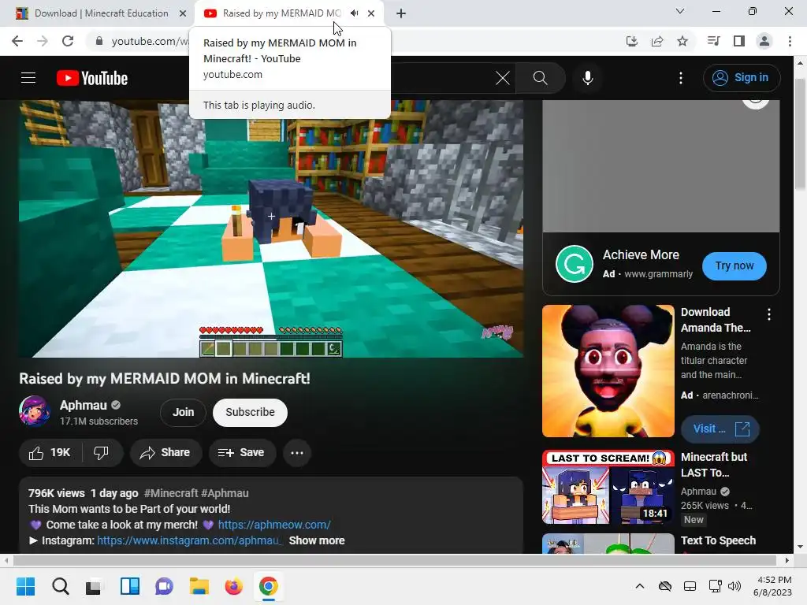This screenshot has height=605, width=807.
Task: Show hidden system tray icons
Action: [x=640, y=586]
